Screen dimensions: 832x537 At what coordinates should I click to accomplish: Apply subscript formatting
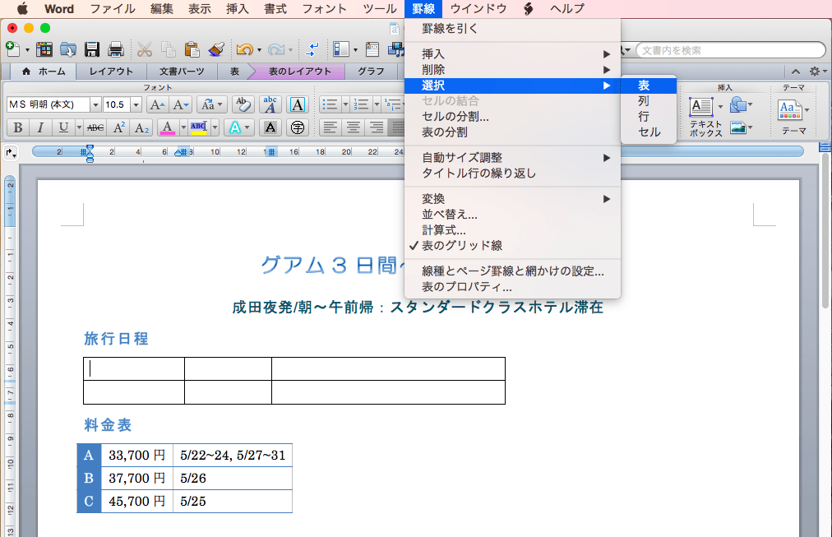point(141,127)
